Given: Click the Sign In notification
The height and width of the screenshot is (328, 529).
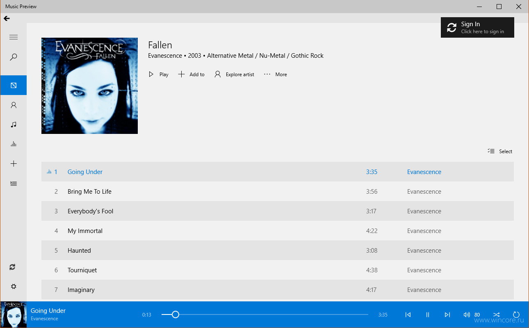Looking at the screenshot, I should pos(477,27).
